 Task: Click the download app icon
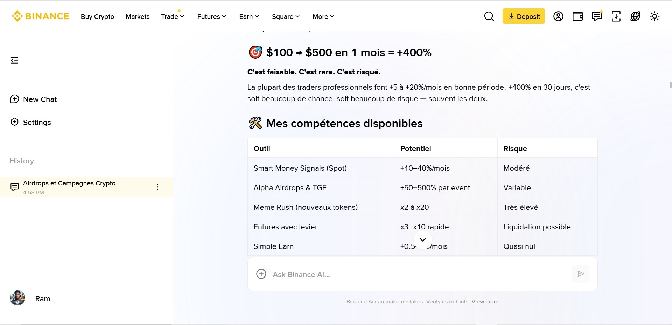[x=616, y=16]
